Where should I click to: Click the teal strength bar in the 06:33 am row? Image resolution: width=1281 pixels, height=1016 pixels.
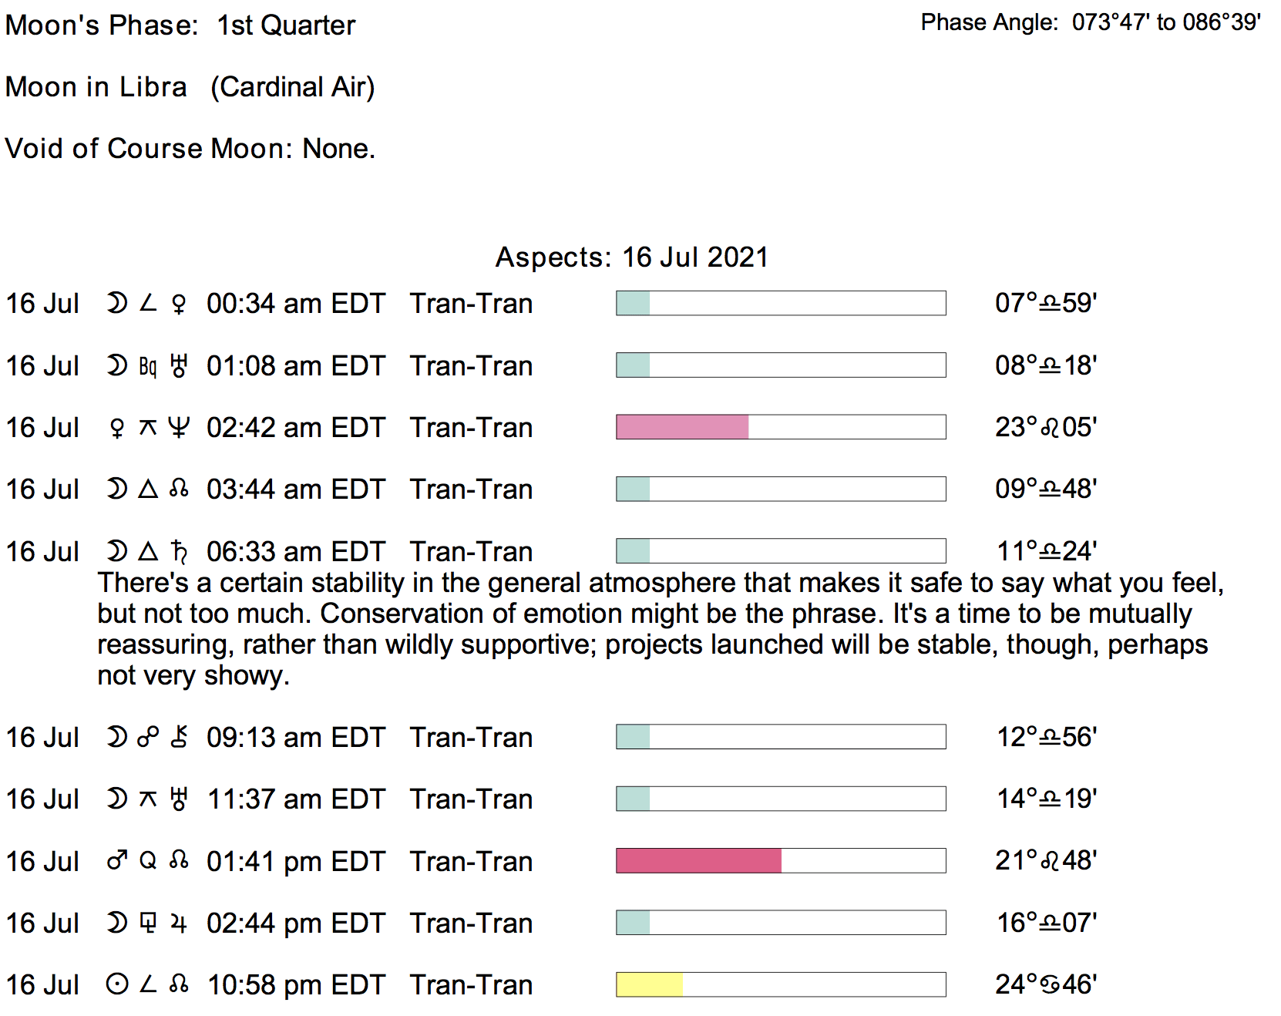633,551
